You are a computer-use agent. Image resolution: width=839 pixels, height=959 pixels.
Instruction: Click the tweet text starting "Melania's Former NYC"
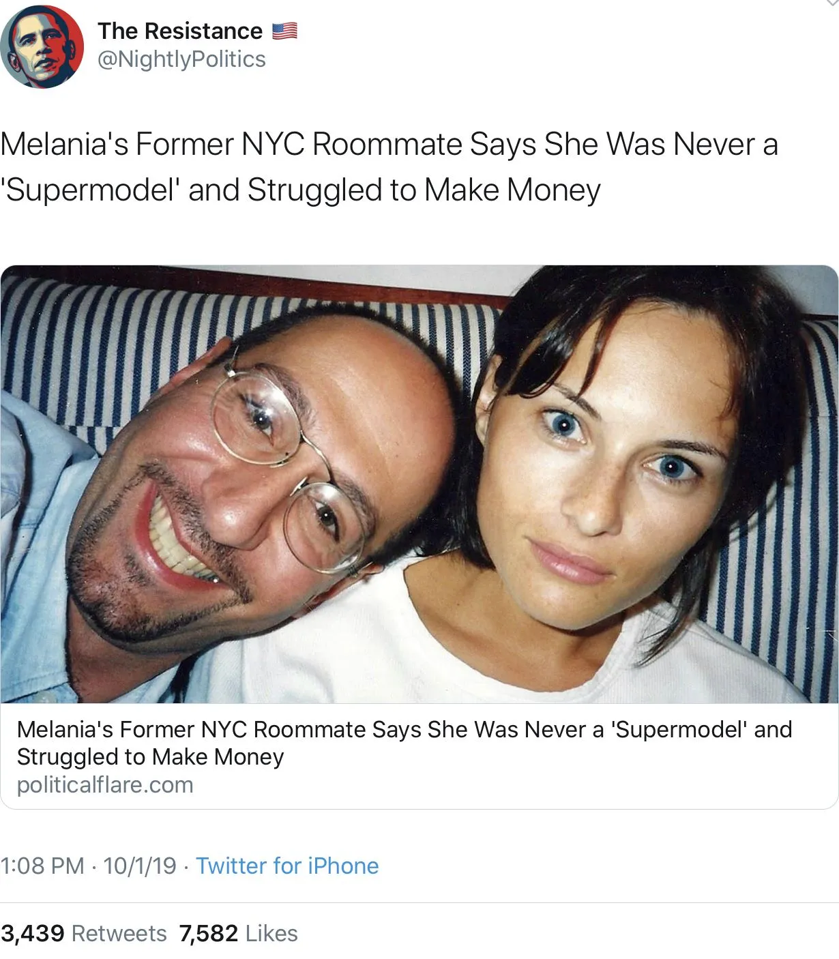(x=389, y=145)
